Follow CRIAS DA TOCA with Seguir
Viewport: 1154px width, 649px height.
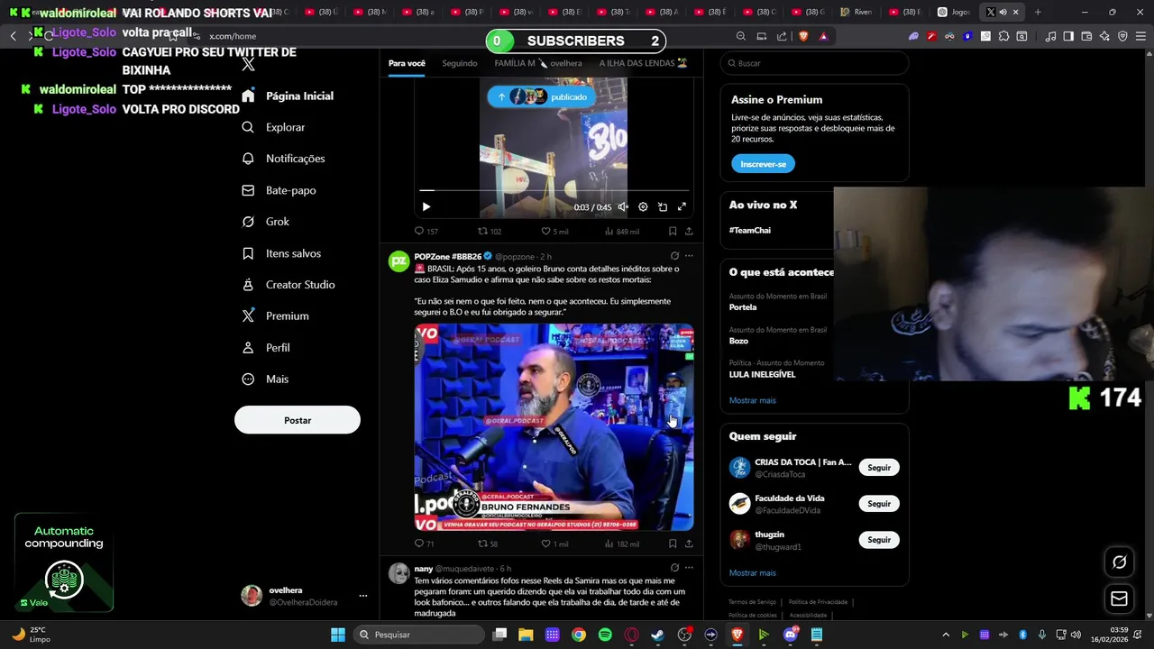[x=879, y=468]
